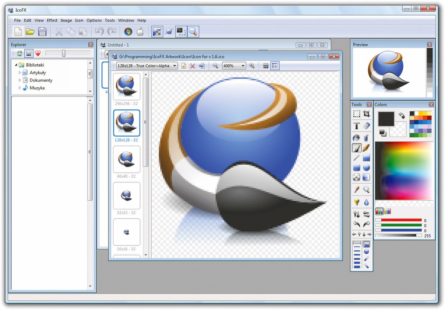Select the Crop tool

(366, 114)
